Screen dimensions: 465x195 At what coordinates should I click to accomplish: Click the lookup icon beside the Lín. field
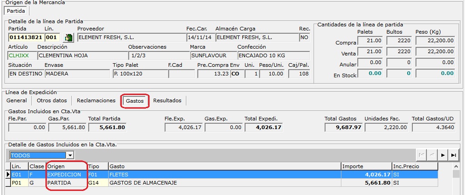69,38
